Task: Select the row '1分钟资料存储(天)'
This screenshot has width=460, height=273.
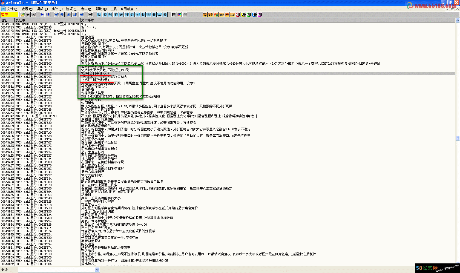Action: (x=228, y=80)
